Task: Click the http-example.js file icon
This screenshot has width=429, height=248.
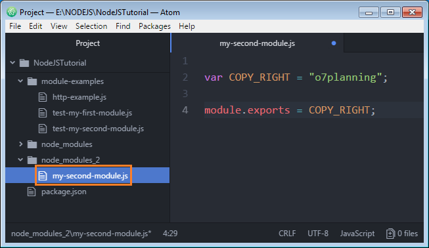Action: 43,97
